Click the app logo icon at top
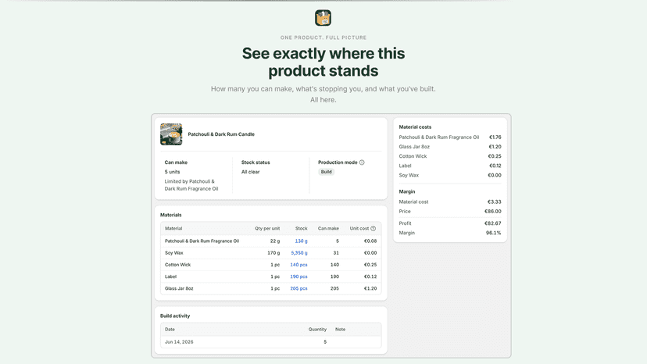The width and height of the screenshot is (647, 364). click(x=323, y=18)
